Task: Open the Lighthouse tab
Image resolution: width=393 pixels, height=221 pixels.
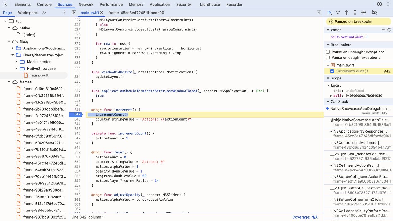Action: (x=210, y=4)
